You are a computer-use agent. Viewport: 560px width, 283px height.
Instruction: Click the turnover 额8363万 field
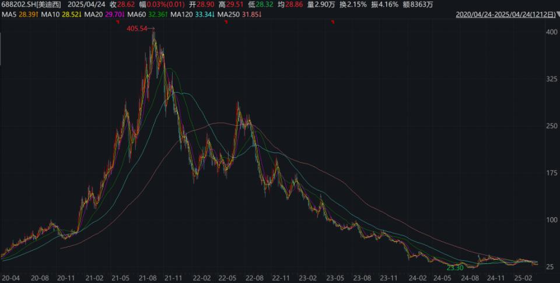point(416,5)
